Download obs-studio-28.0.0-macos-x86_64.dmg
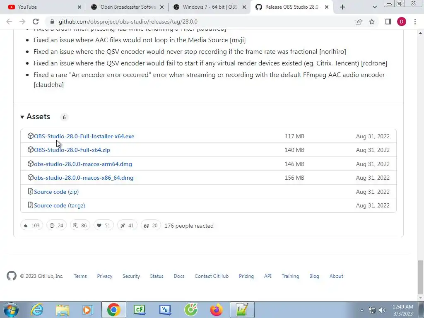 [x=84, y=178]
